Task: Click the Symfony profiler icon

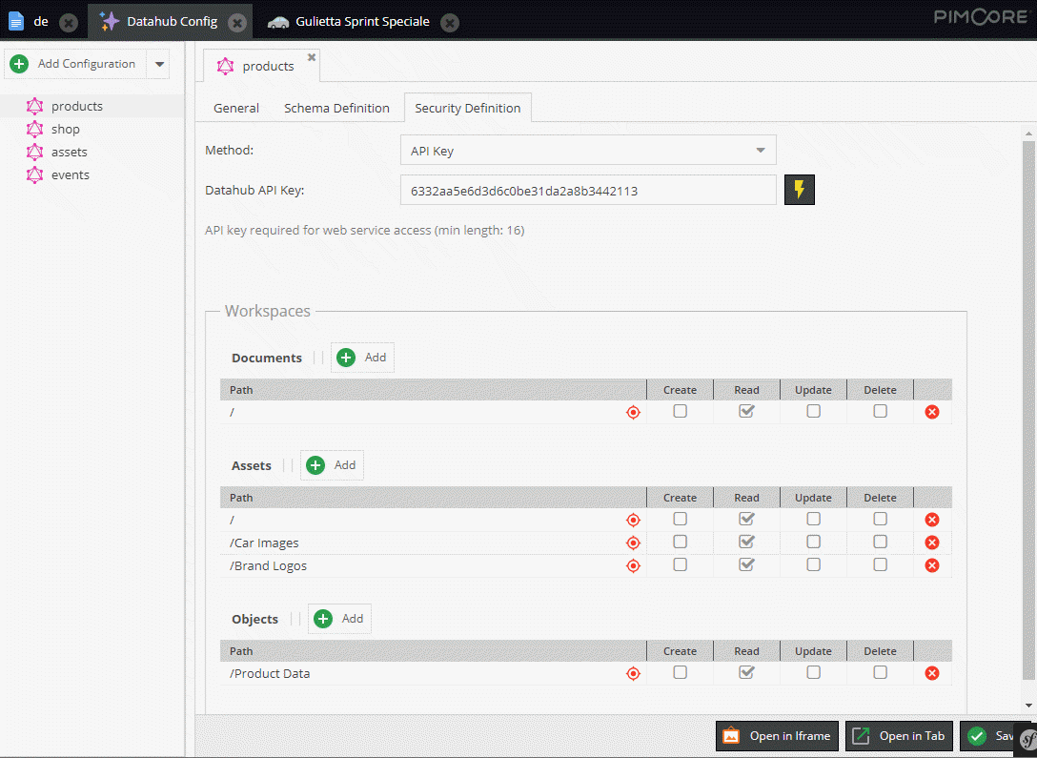Action: pyautogui.click(x=1027, y=740)
